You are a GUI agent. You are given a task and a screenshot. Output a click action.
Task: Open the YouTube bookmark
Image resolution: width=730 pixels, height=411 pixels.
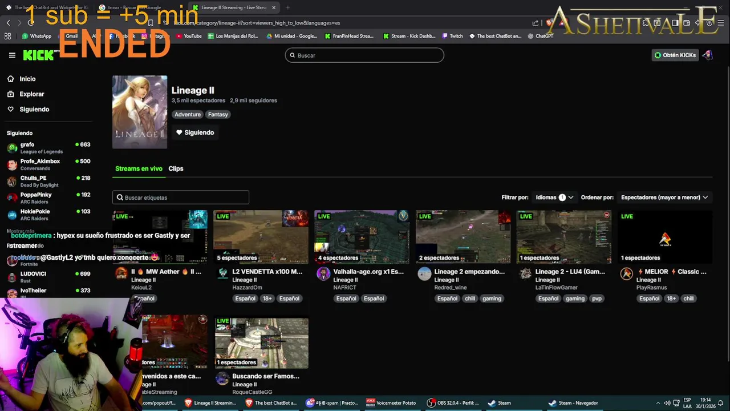189,36
